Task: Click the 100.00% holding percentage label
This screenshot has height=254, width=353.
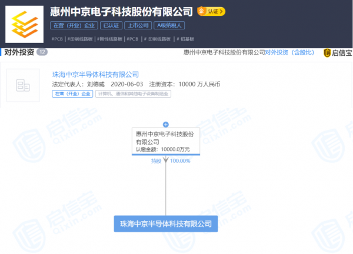Action: (180, 161)
